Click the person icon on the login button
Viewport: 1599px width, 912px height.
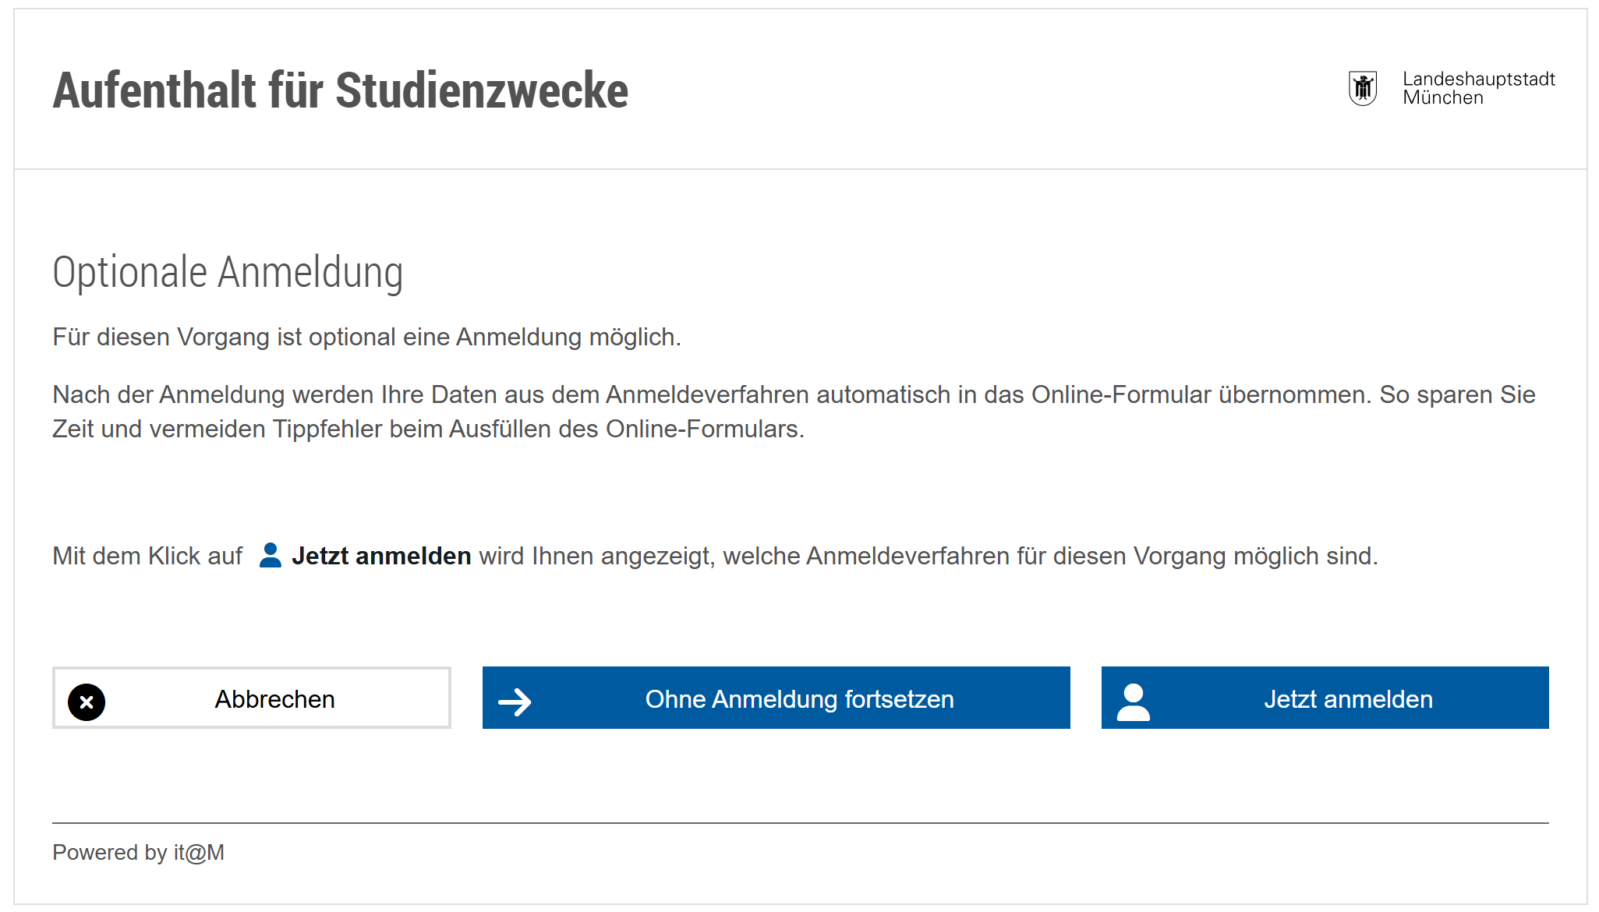1134,702
